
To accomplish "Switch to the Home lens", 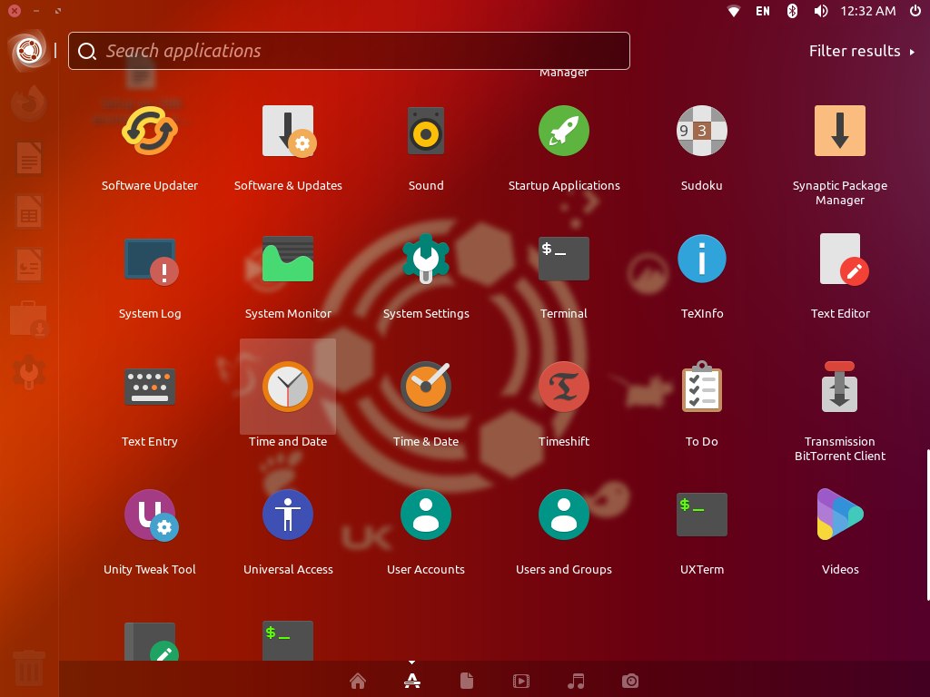I will pyautogui.click(x=358, y=681).
